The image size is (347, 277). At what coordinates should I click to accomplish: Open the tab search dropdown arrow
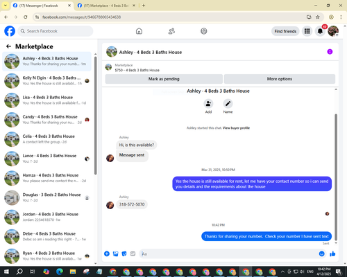tap(6, 6)
